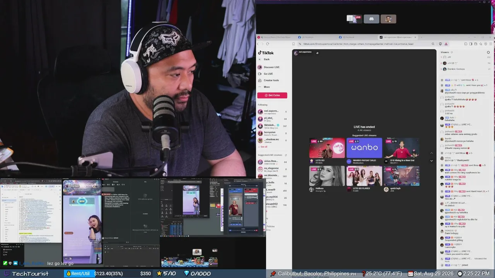Screen dimensions: 495x278
Task: Select the webcam user thumbnail at top
Action: click(388, 19)
